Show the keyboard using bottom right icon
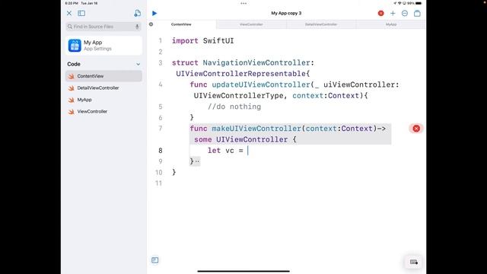 [414, 262]
